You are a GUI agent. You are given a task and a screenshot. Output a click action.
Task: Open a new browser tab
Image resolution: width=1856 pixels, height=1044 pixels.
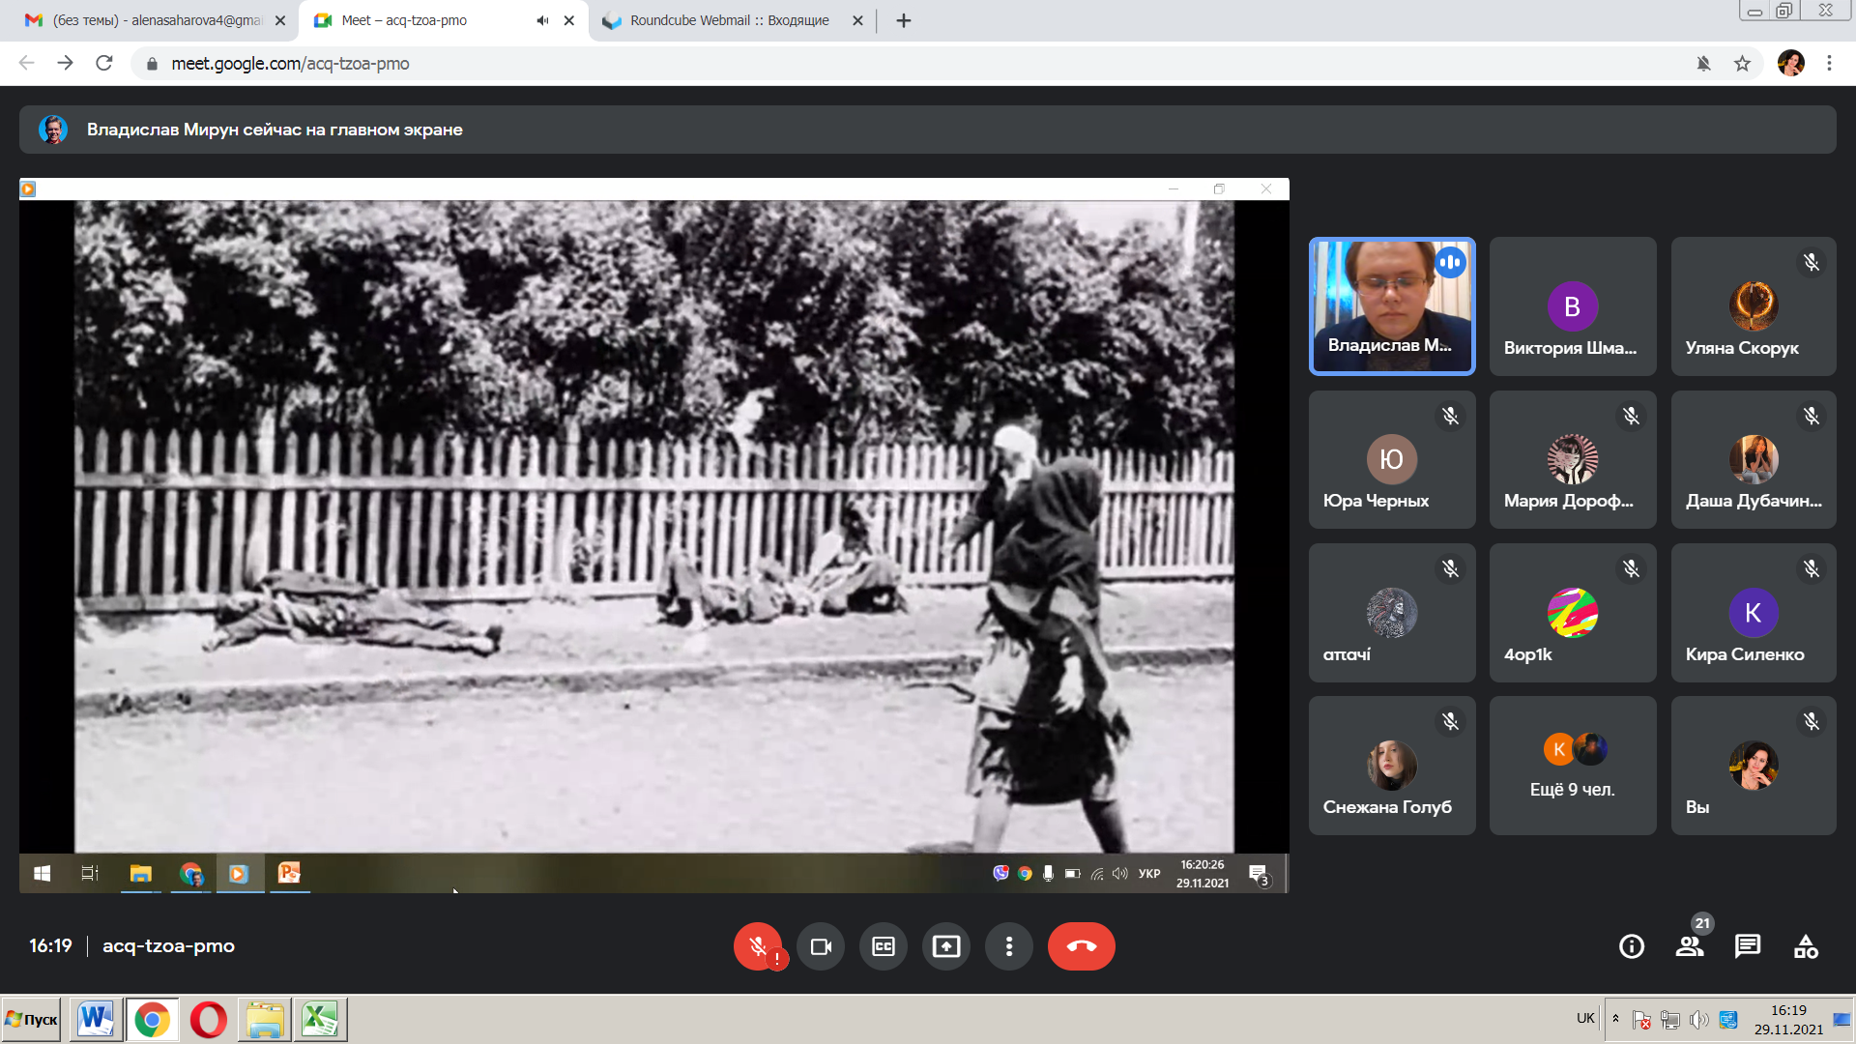[904, 20]
